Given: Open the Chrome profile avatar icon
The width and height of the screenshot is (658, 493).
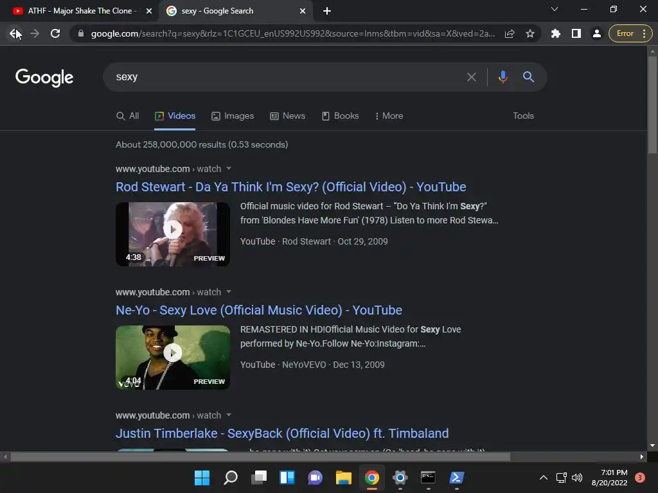Looking at the screenshot, I should pyautogui.click(x=597, y=33).
